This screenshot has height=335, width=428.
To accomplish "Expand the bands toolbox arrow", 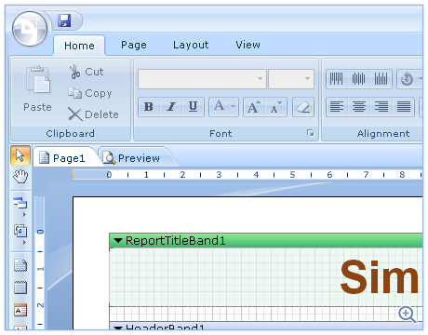I will [x=24, y=215].
